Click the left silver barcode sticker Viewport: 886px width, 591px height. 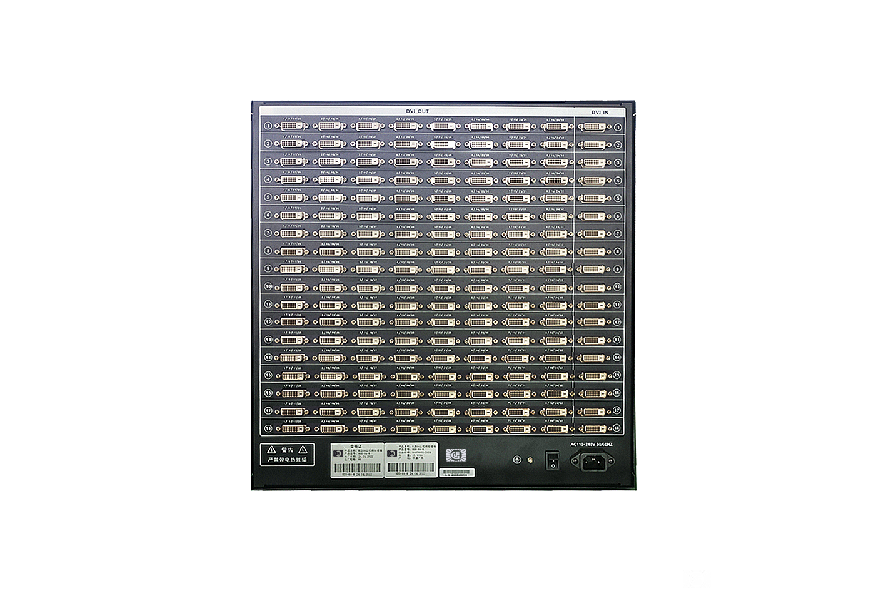click(x=357, y=458)
